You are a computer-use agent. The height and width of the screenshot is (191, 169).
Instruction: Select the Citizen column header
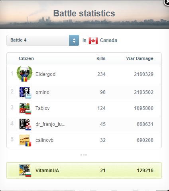tap(26, 58)
